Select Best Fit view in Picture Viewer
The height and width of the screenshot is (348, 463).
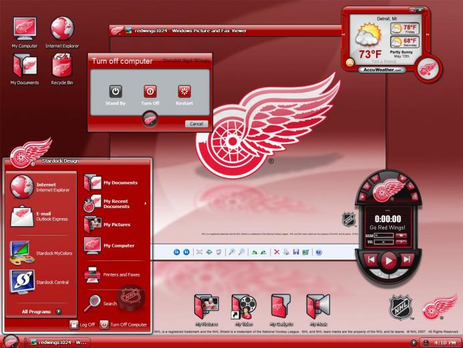pyautogui.click(x=199, y=252)
